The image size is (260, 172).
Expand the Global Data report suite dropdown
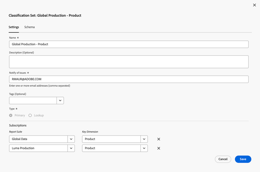pyautogui.click(x=71, y=139)
